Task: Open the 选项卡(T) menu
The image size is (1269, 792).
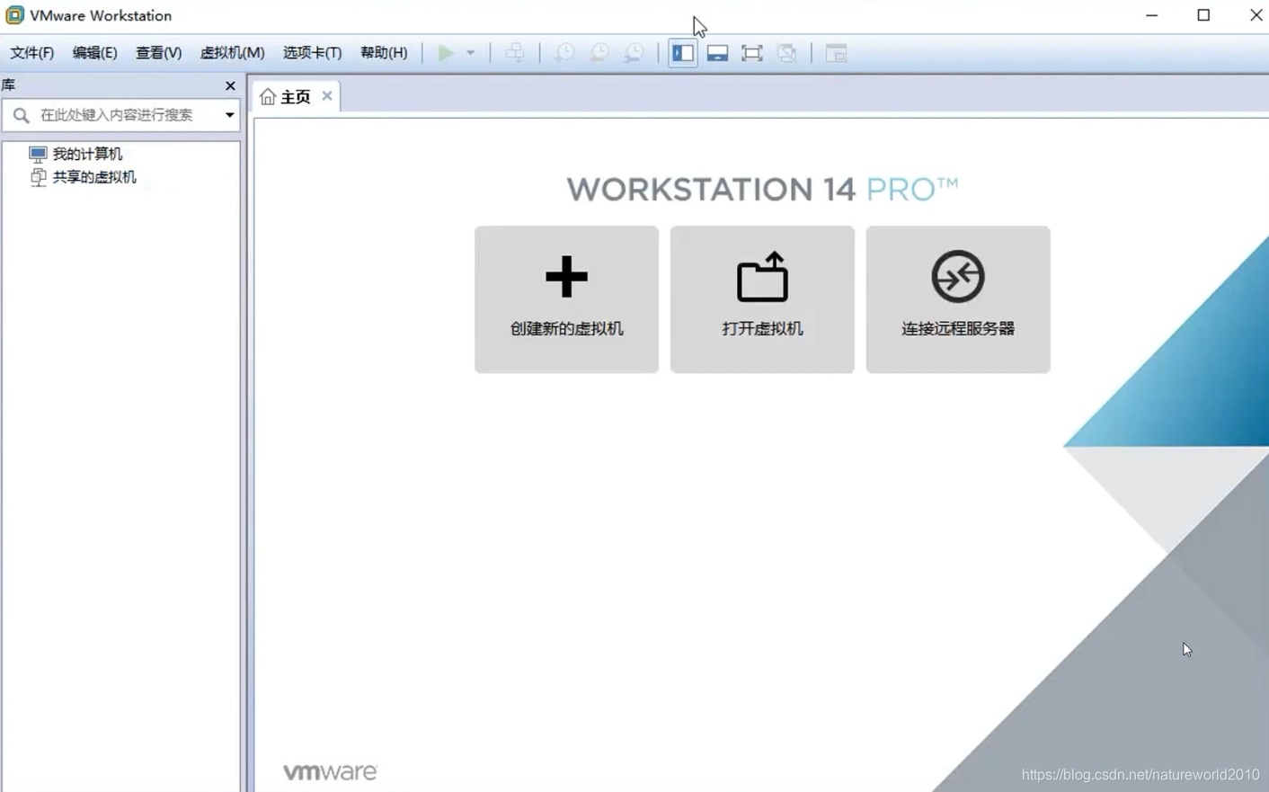Action: click(312, 53)
